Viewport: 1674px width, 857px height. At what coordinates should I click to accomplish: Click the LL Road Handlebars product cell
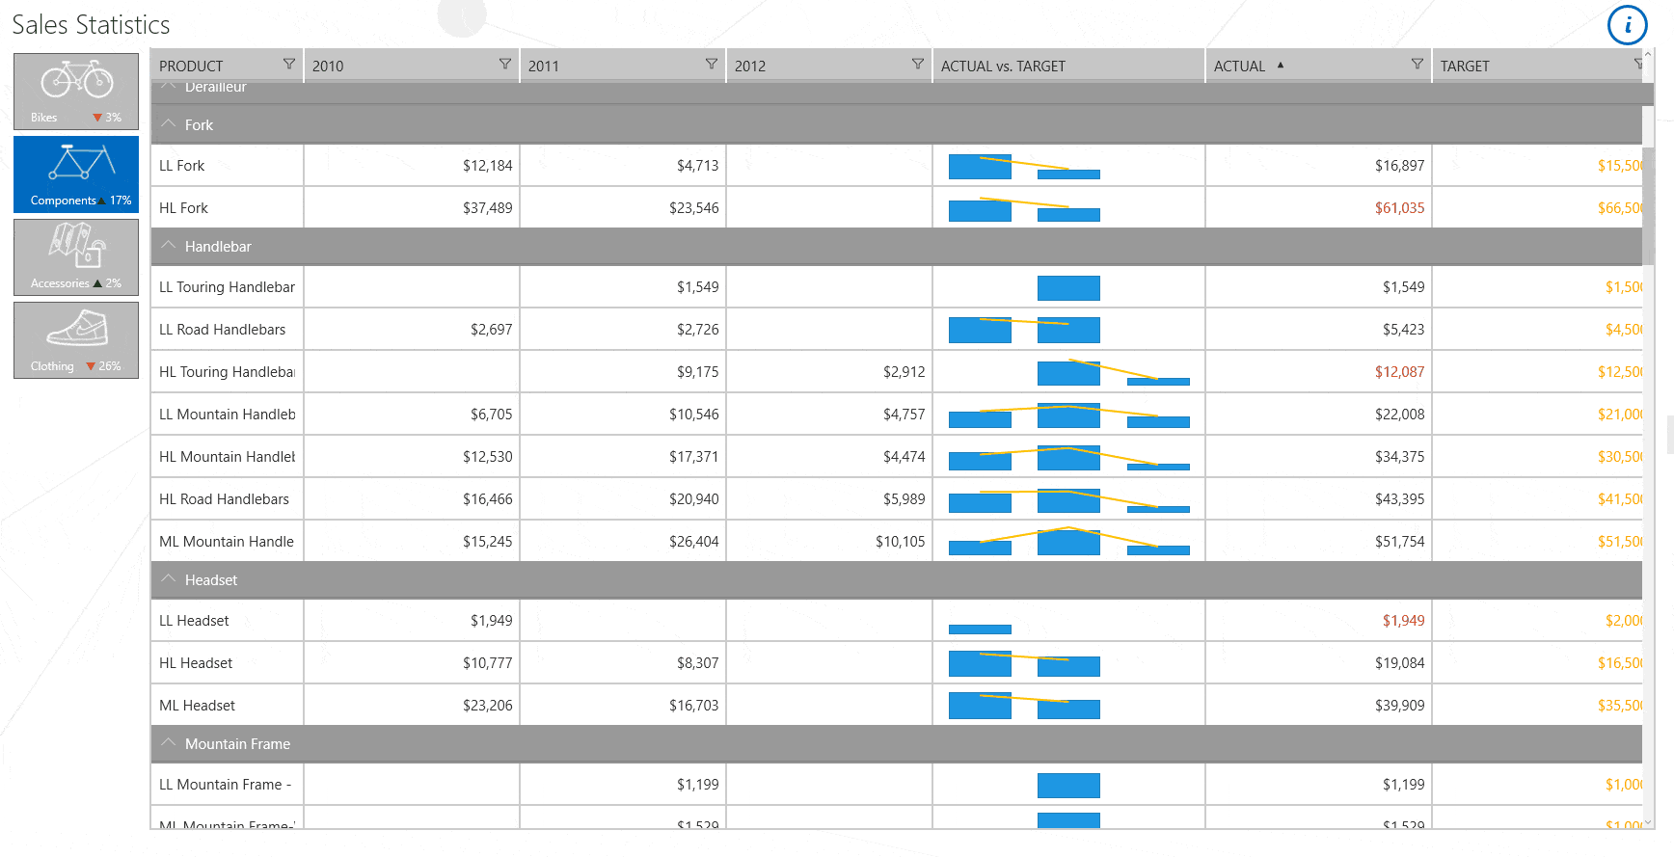pos(228,330)
